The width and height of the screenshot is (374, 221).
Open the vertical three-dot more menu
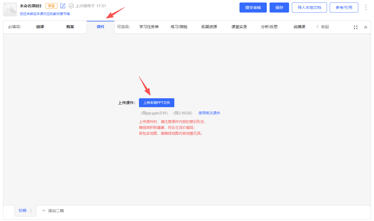[366, 8]
